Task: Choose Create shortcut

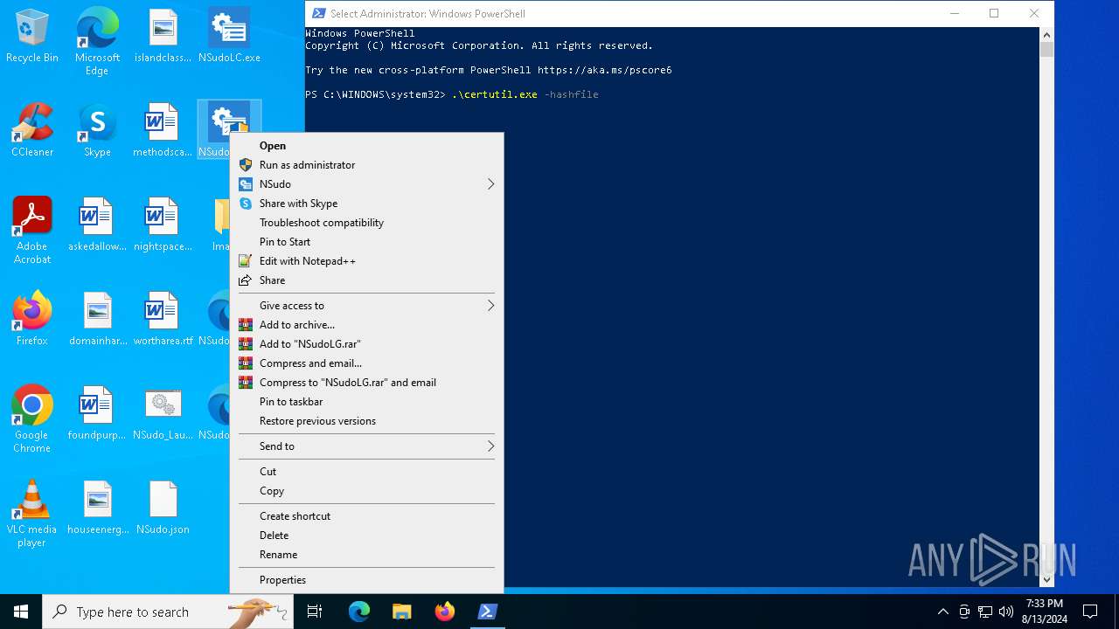Action: tap(367, 516)
